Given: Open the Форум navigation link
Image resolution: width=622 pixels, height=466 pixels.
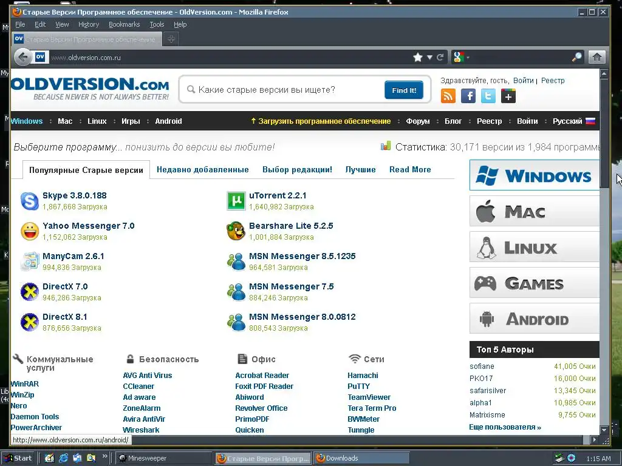Looking at the screenshot, I should point(418,121).
